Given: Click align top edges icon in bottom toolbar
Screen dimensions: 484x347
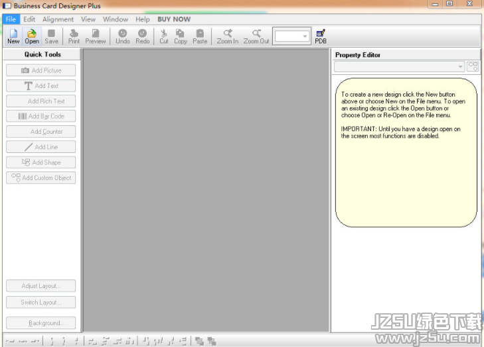Looking at the screenshot, I should 52,341.
